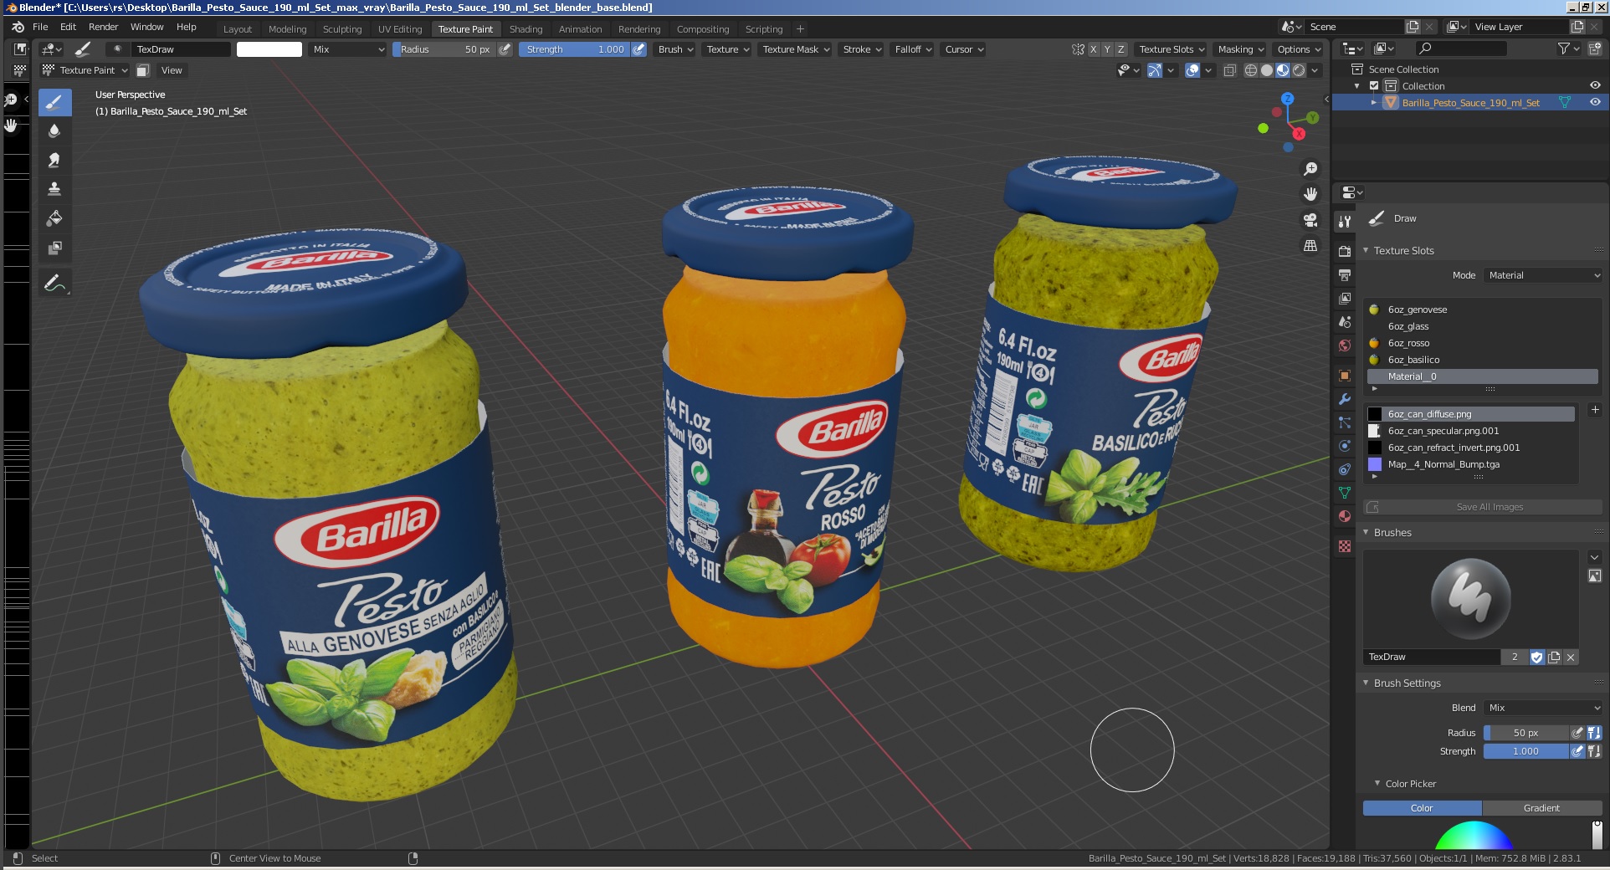Hide Barilla_Pesto_Sauce_190_ml_Set object eye icon

pyautogui.click(x=1595, y=102)
